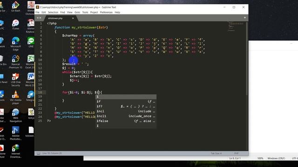Go to previous tab with left arrow
The height and width of the screenshot is (167, 298).
pos(38,18)
